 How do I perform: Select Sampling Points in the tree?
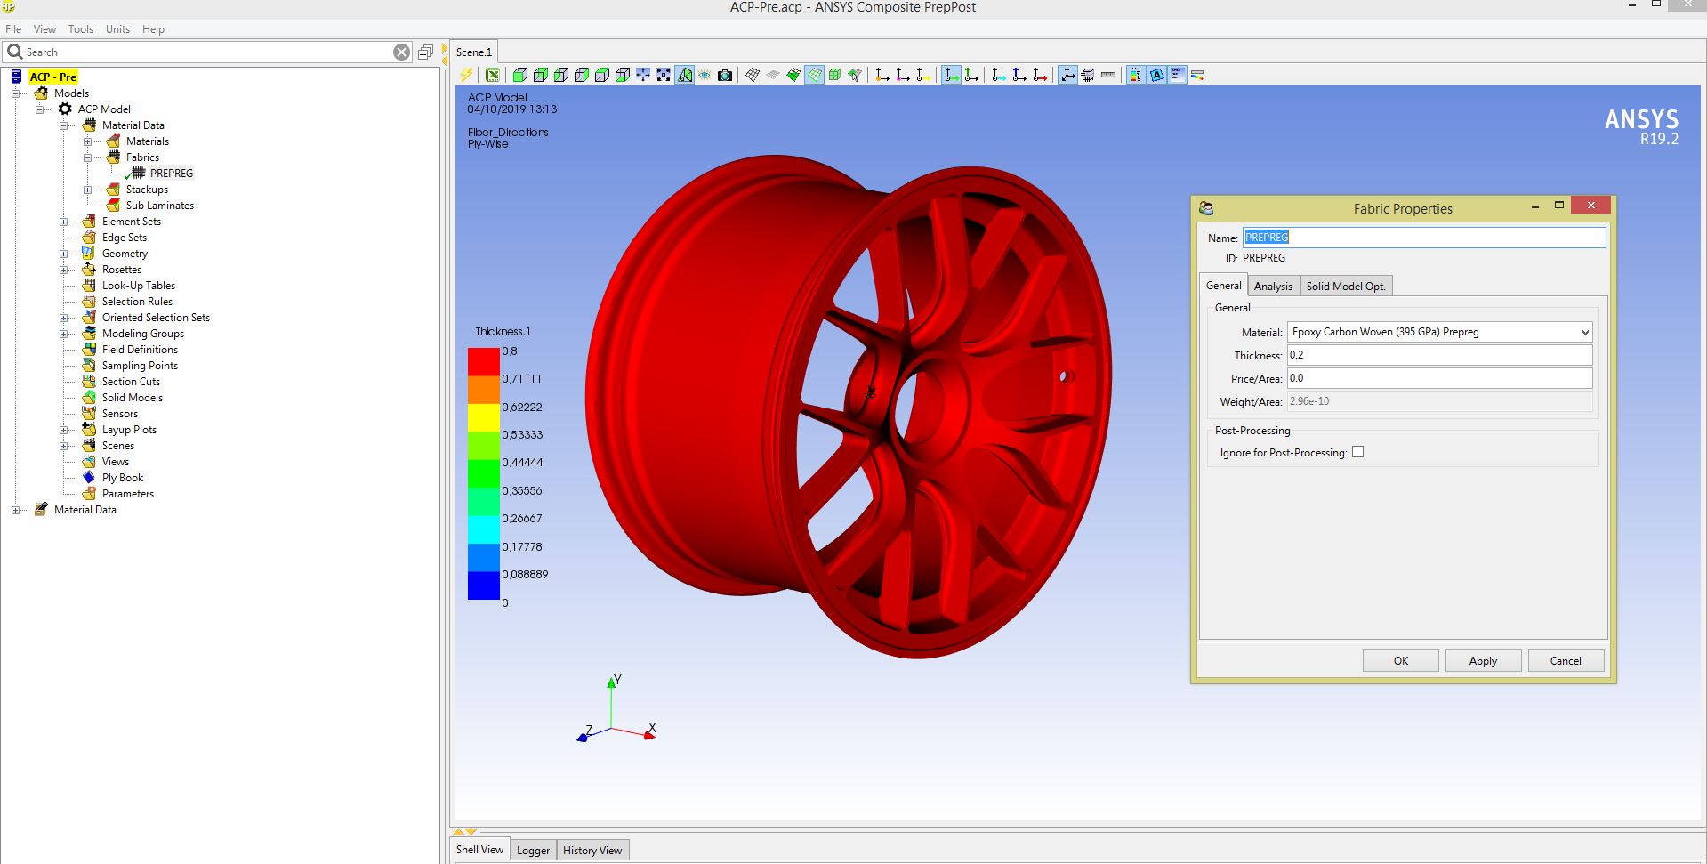pos(140,366)
